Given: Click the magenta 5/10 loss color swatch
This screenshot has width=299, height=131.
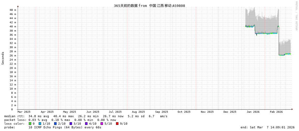Looking at the screenshot, I should click(x=102, y=124).
